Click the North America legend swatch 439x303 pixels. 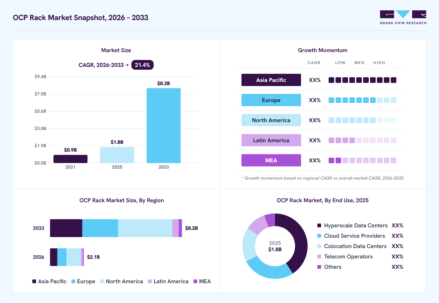click(102, 281)
